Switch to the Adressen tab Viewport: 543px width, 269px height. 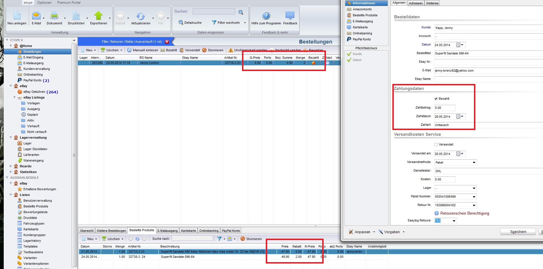[416, 3]
